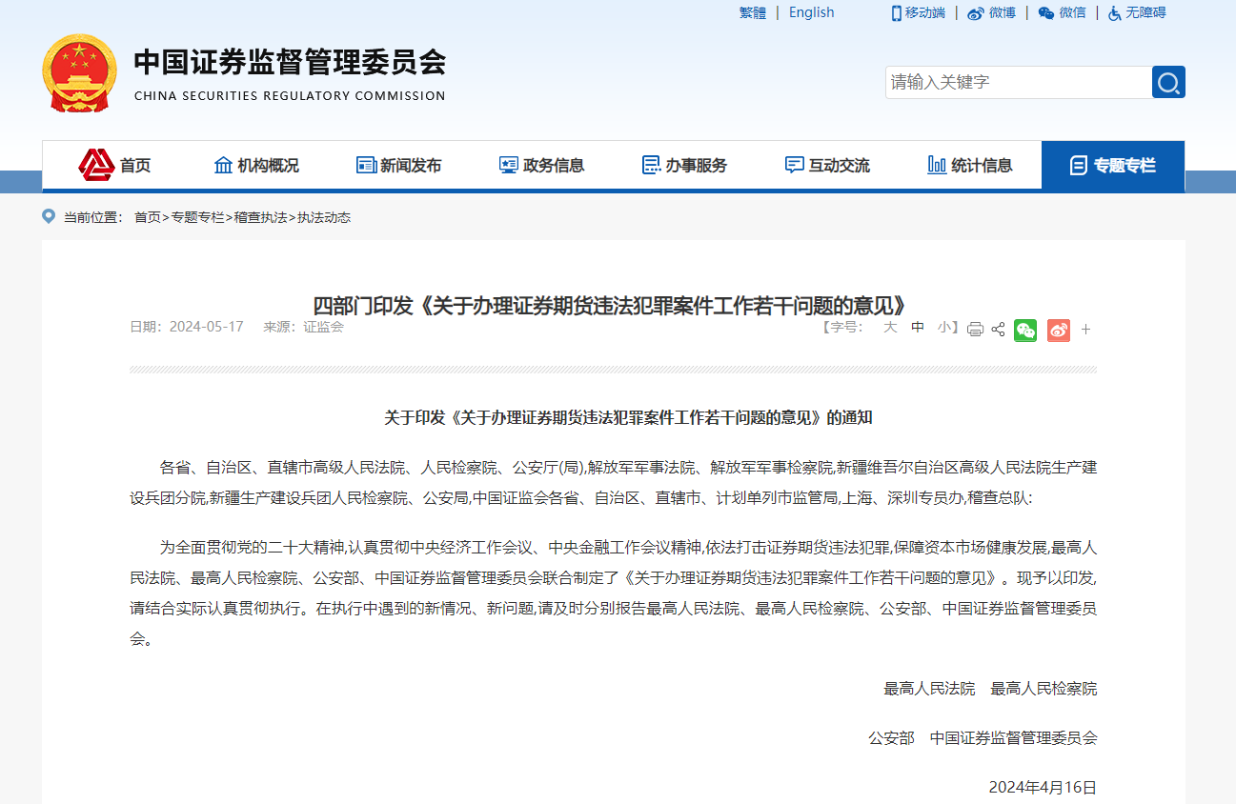Click the signature 最高人民检察院
The height and width of the screenshot is (804, 1236).
click(1044, 688)
